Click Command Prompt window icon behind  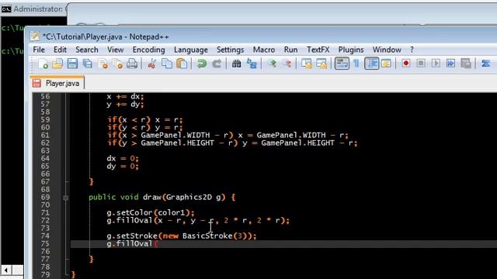[x=6, y=9]
